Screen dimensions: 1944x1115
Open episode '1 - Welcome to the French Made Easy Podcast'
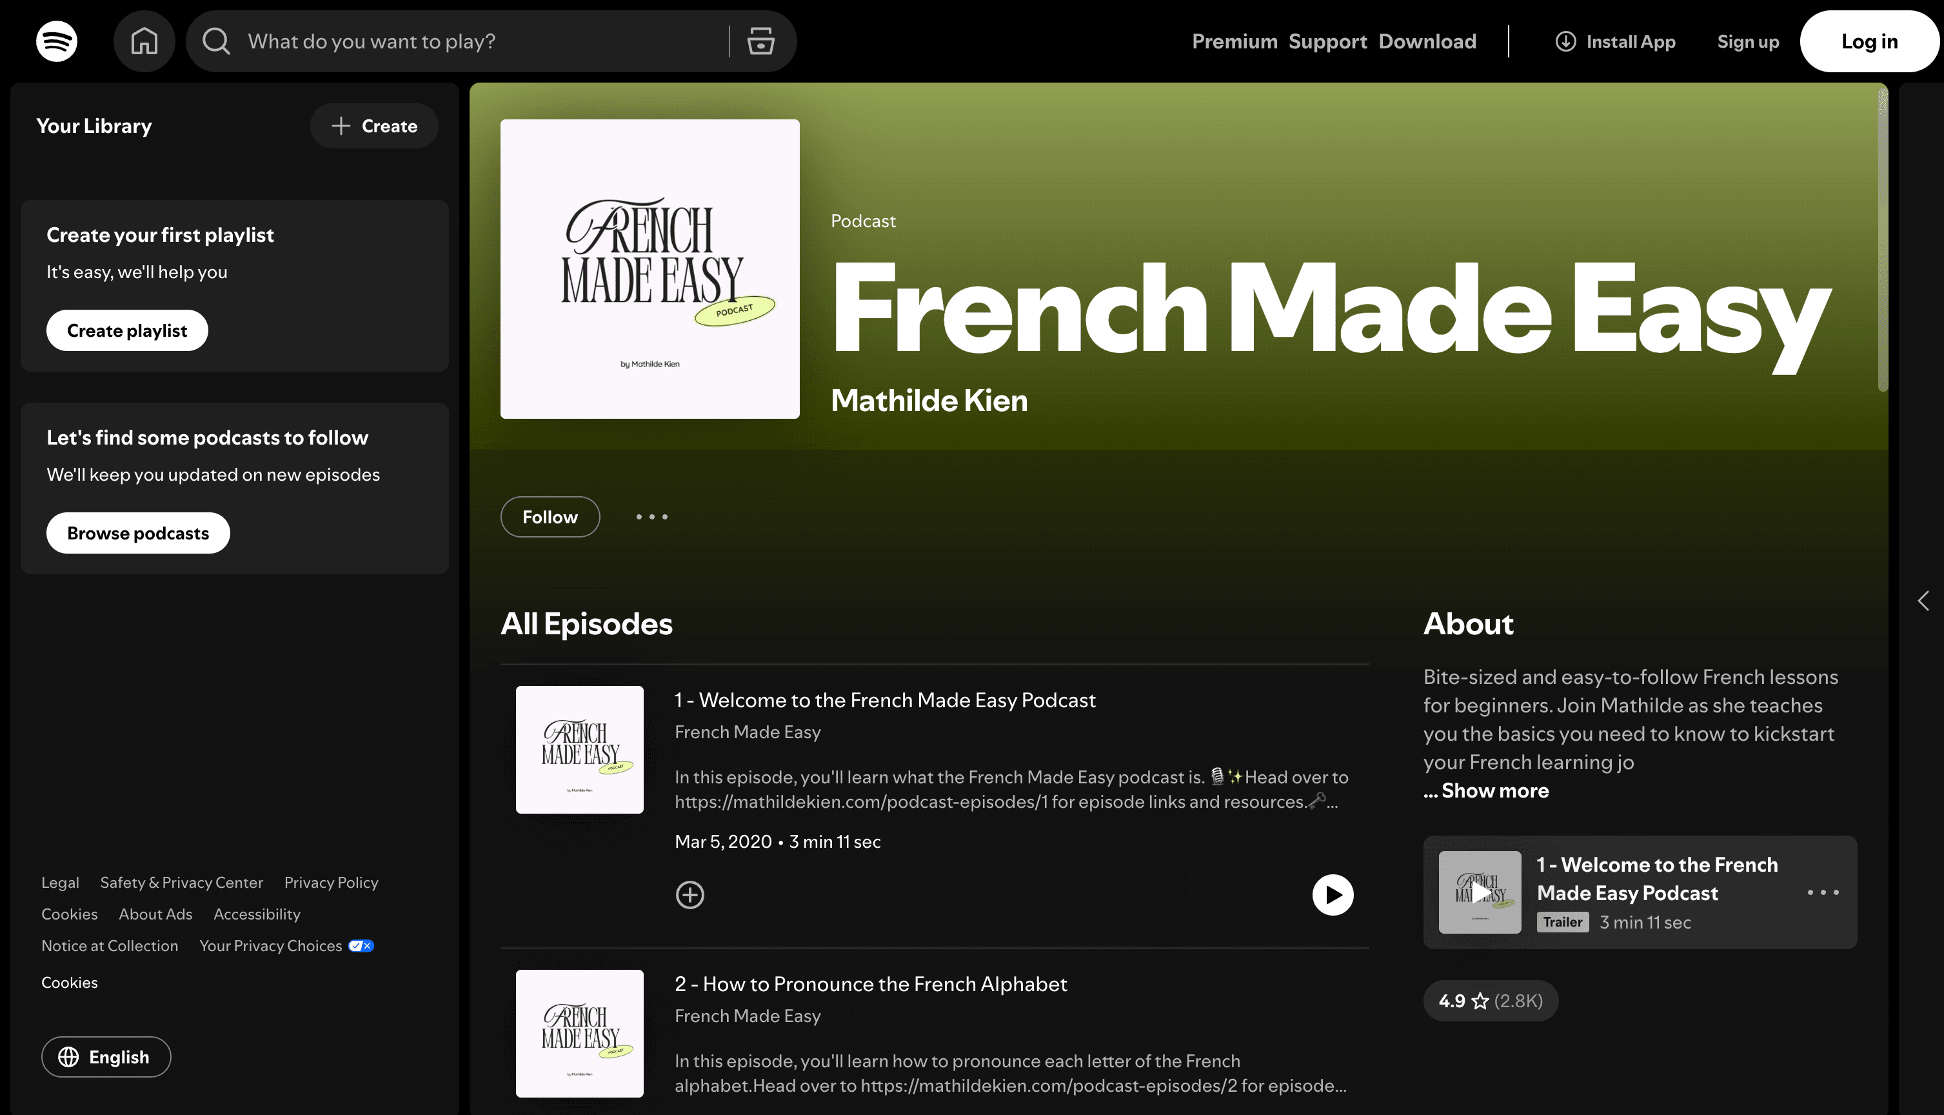pyautogui.click(x=885, y=700)
